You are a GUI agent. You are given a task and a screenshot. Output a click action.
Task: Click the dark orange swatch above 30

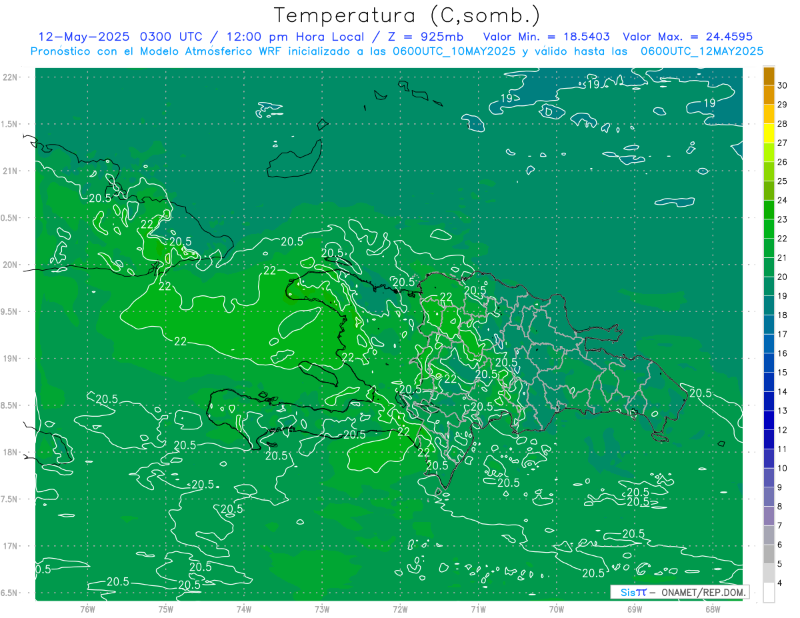coord(769,76)
